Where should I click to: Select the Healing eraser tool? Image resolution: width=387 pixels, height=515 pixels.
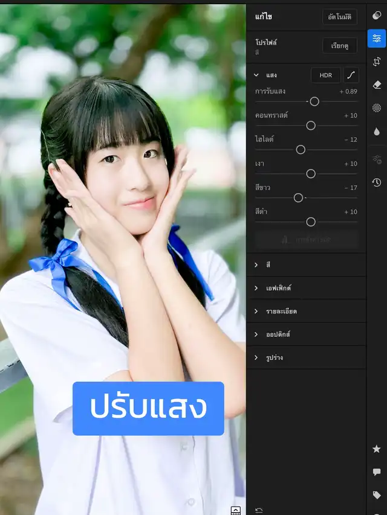pyautogui.click(x=377, y=85)
